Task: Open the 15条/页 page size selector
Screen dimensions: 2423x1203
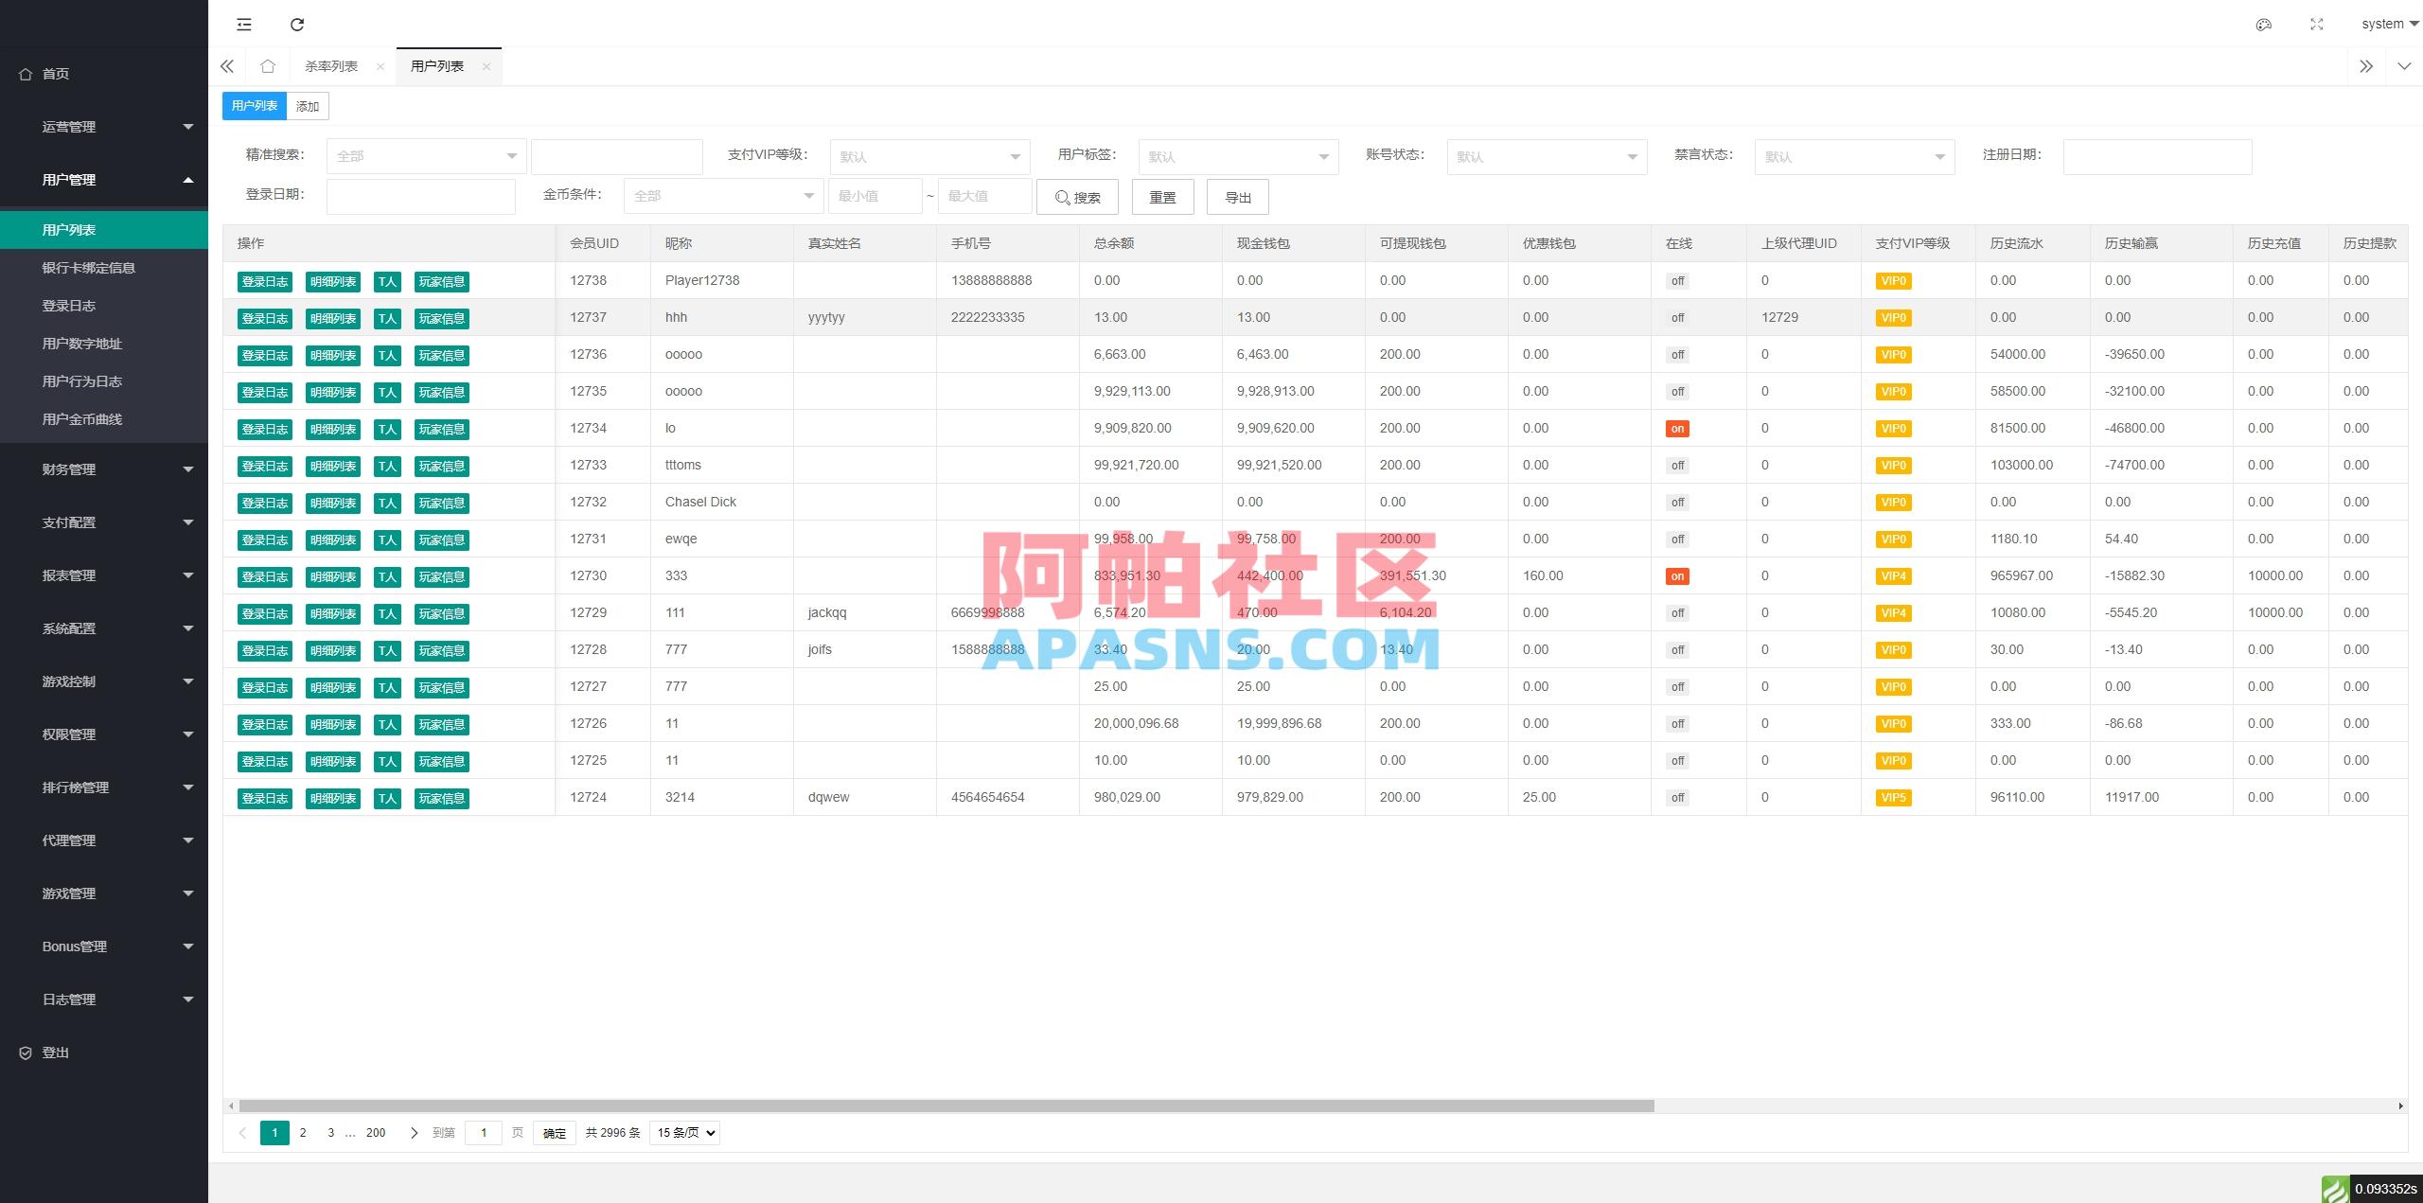Action: pos(683,1132)
